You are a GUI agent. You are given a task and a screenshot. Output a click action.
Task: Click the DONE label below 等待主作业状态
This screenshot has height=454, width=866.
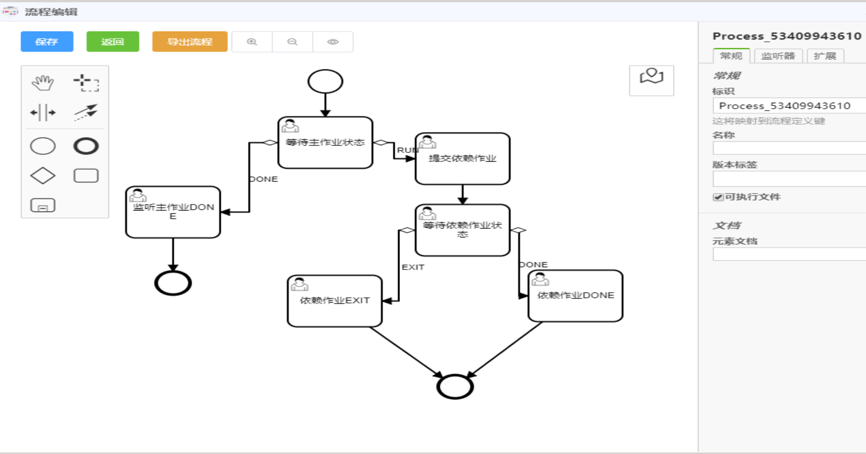coord(263,179)
